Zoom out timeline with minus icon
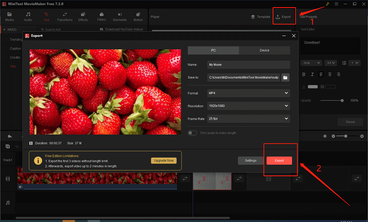The image size is (368, 222). 333,136
